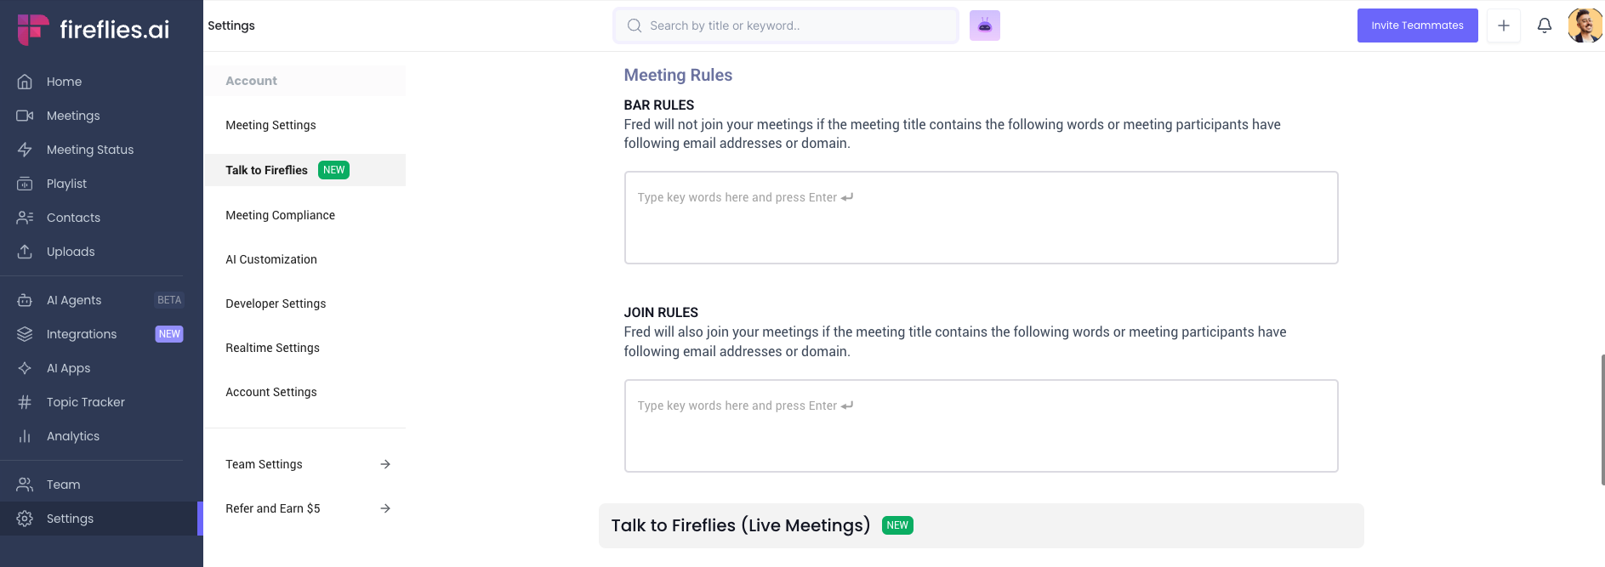Viewport: 1605px width, 567px height.
Task: Click the search by title field
Action: pyautogui.click(x=795, y=26)
